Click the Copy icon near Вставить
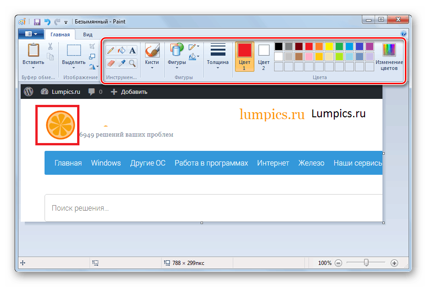427x287 pixels. 50,57
